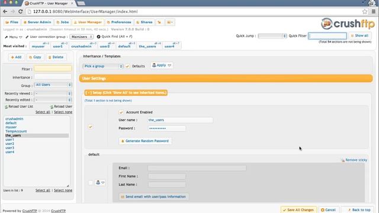
Task: Open the Quick Jump dropdown
Action: coord(272,36)
